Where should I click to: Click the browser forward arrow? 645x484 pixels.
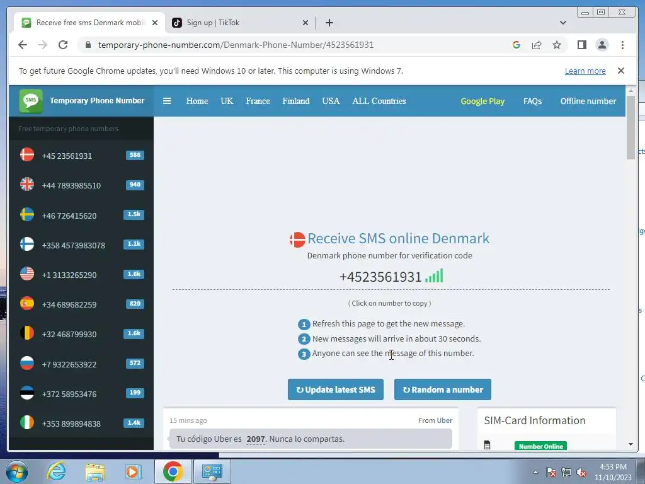pos(43,45)
